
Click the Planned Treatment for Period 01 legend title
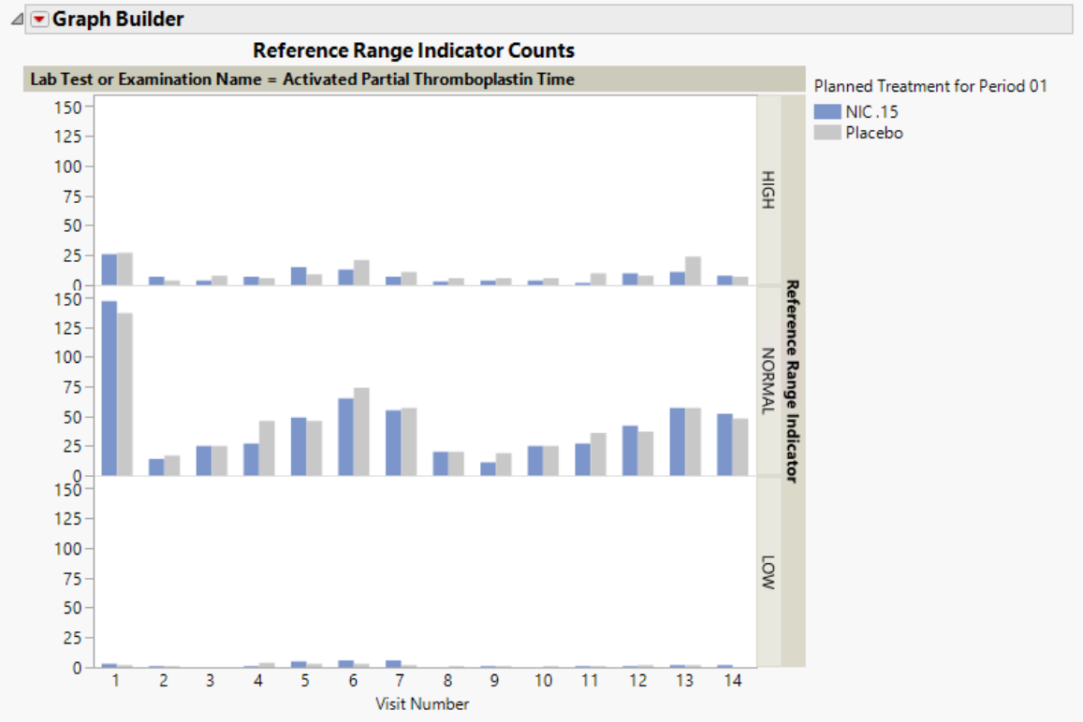coord(930,86)
